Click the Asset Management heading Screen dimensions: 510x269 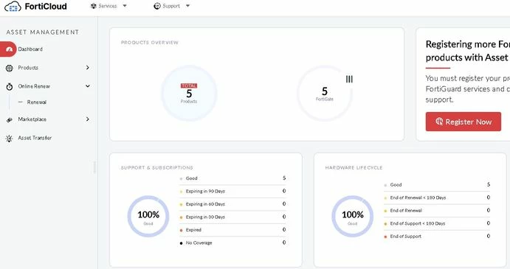43,32
